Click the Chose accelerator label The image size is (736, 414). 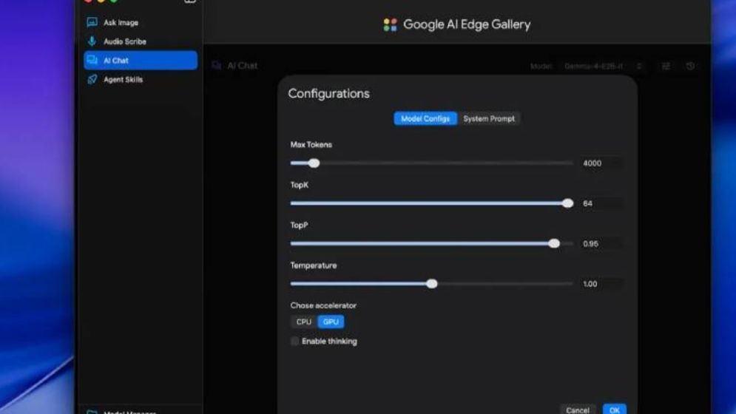click(323, 305)
